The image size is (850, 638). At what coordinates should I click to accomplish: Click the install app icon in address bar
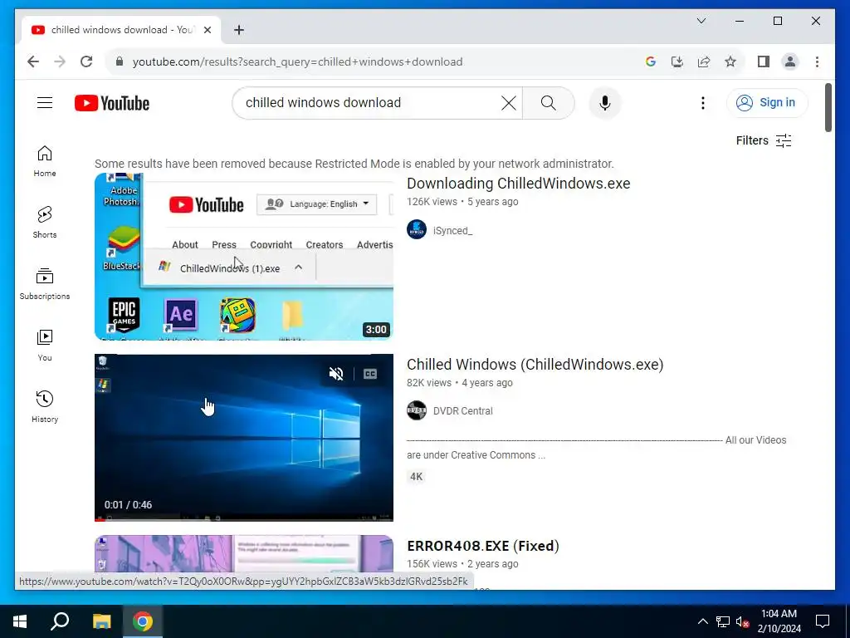(677, 61)
